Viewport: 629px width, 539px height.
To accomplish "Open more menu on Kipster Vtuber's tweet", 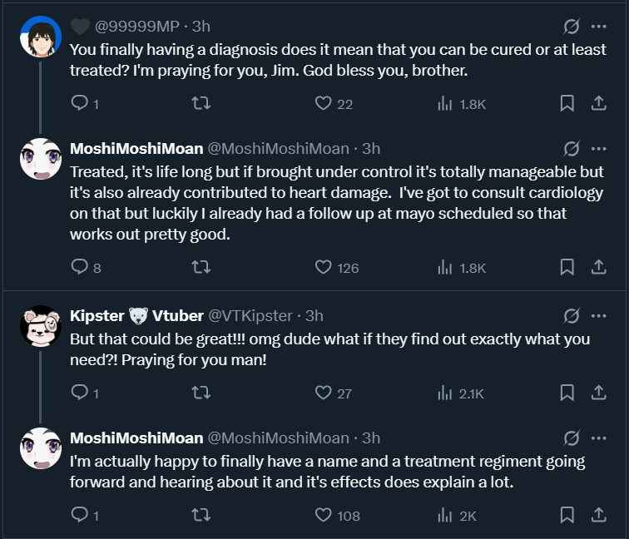I will click(598, 315).
